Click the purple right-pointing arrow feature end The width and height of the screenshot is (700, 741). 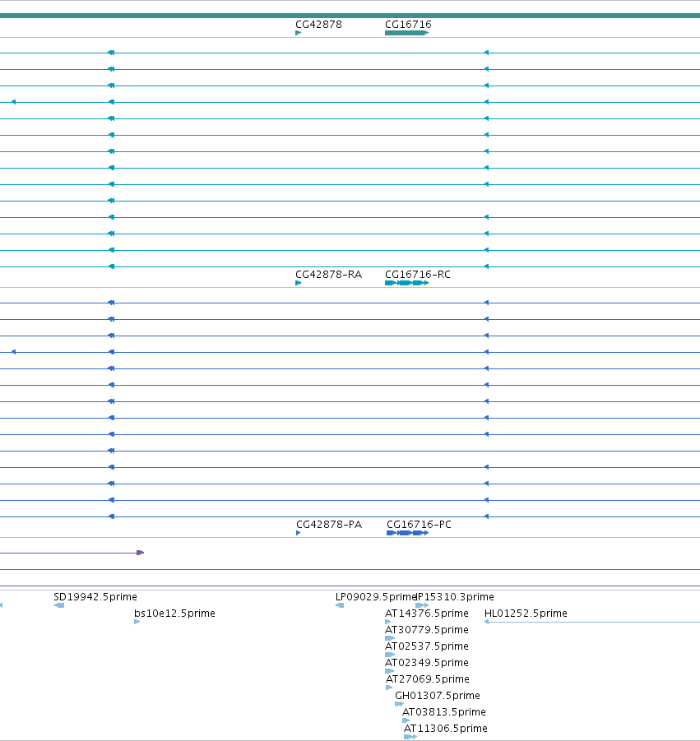click(x=141, y=553)
